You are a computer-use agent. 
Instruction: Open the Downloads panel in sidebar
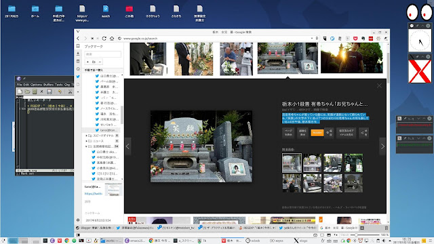(x=78, y=54)
